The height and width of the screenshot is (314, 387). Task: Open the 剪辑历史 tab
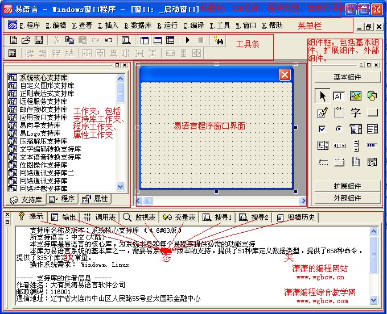pos(296,217)
